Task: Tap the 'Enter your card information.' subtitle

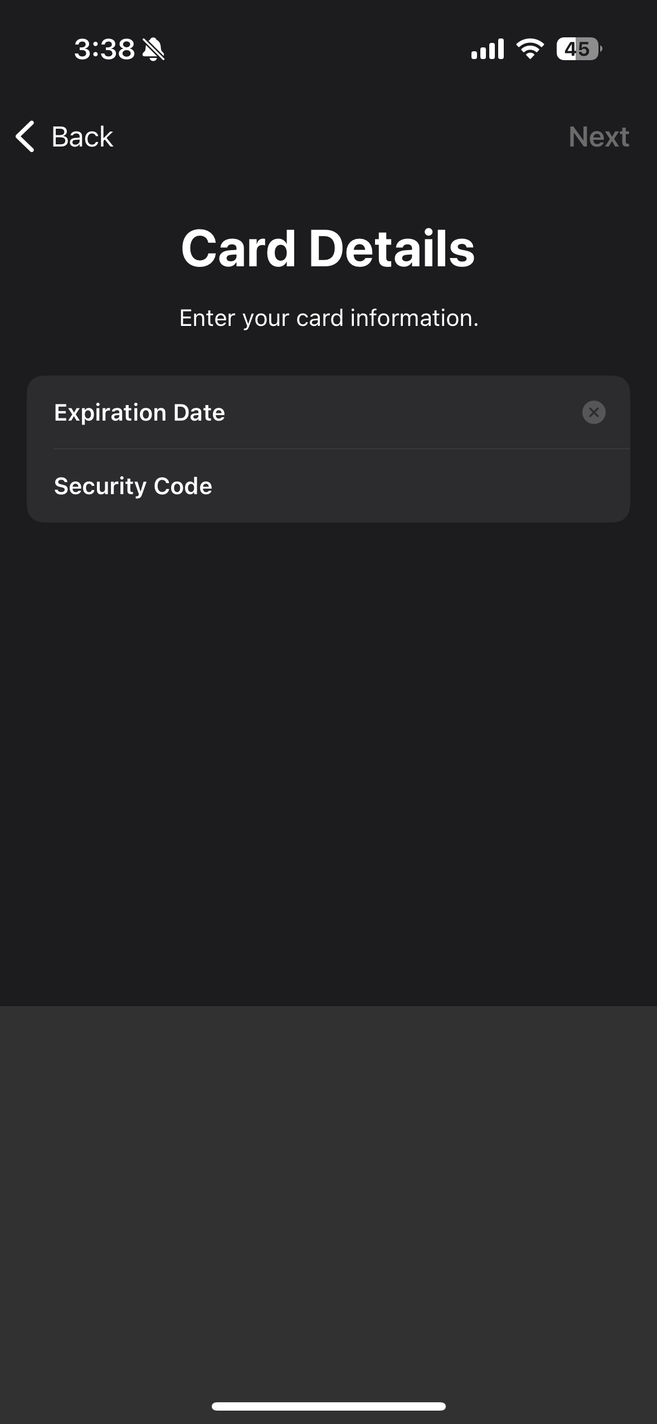Action: click(x=329, y=318)
